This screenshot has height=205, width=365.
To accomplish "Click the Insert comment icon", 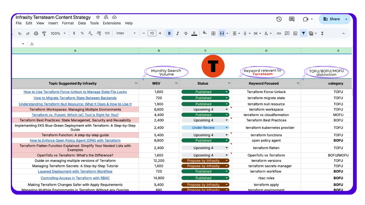I will (287, 33).
